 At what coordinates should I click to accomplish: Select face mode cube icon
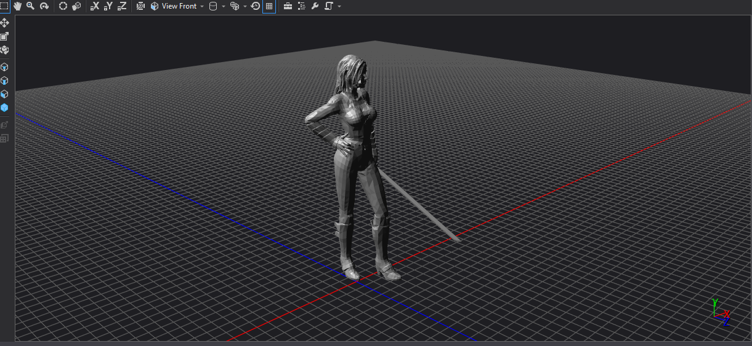(5, 94)
